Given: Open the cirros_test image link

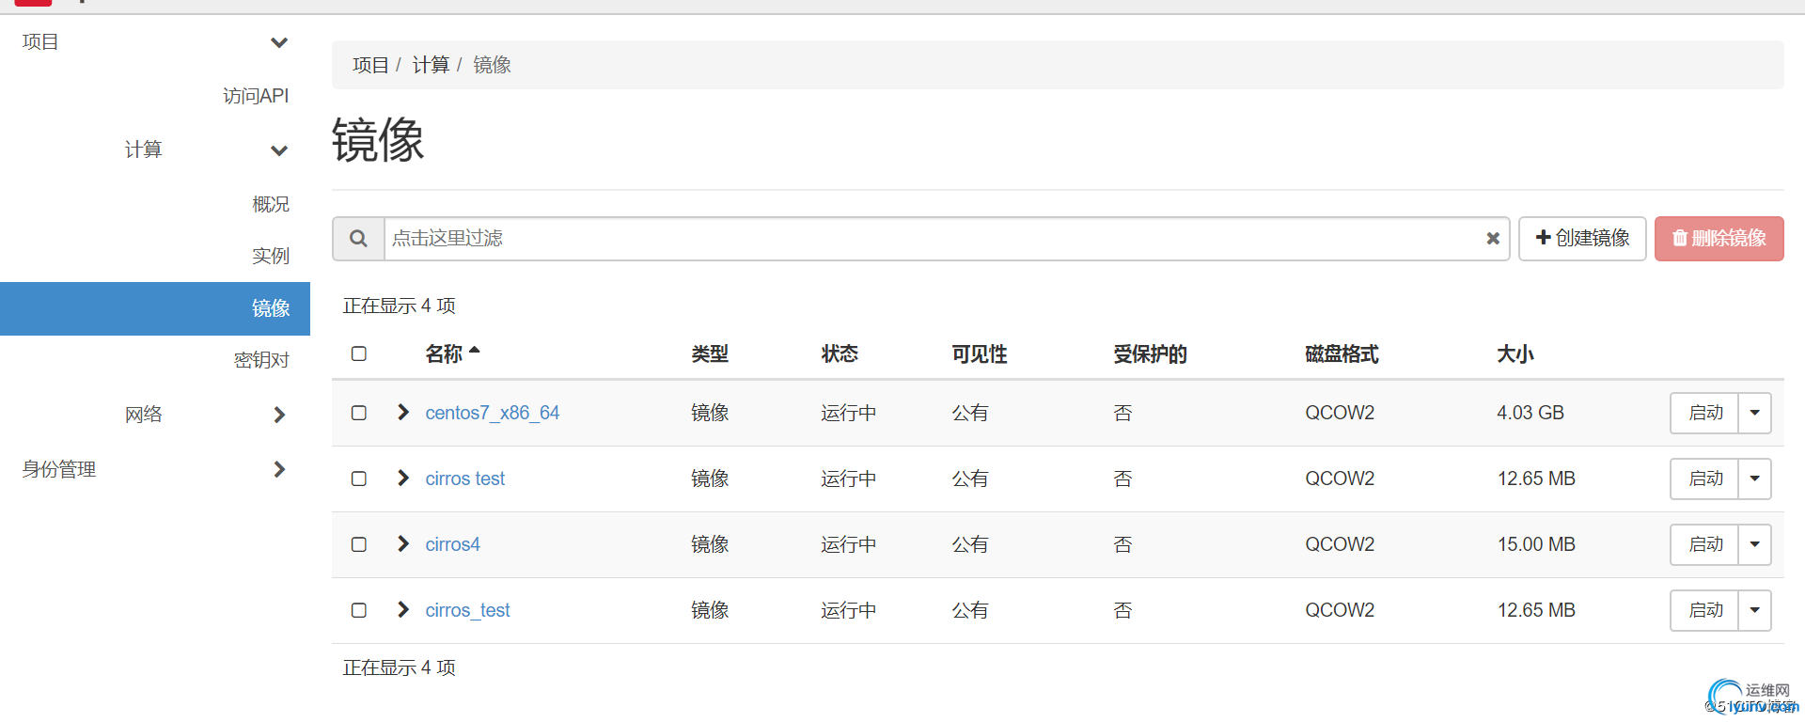Looking at the screenshot, I should click(x=467, y=610).
